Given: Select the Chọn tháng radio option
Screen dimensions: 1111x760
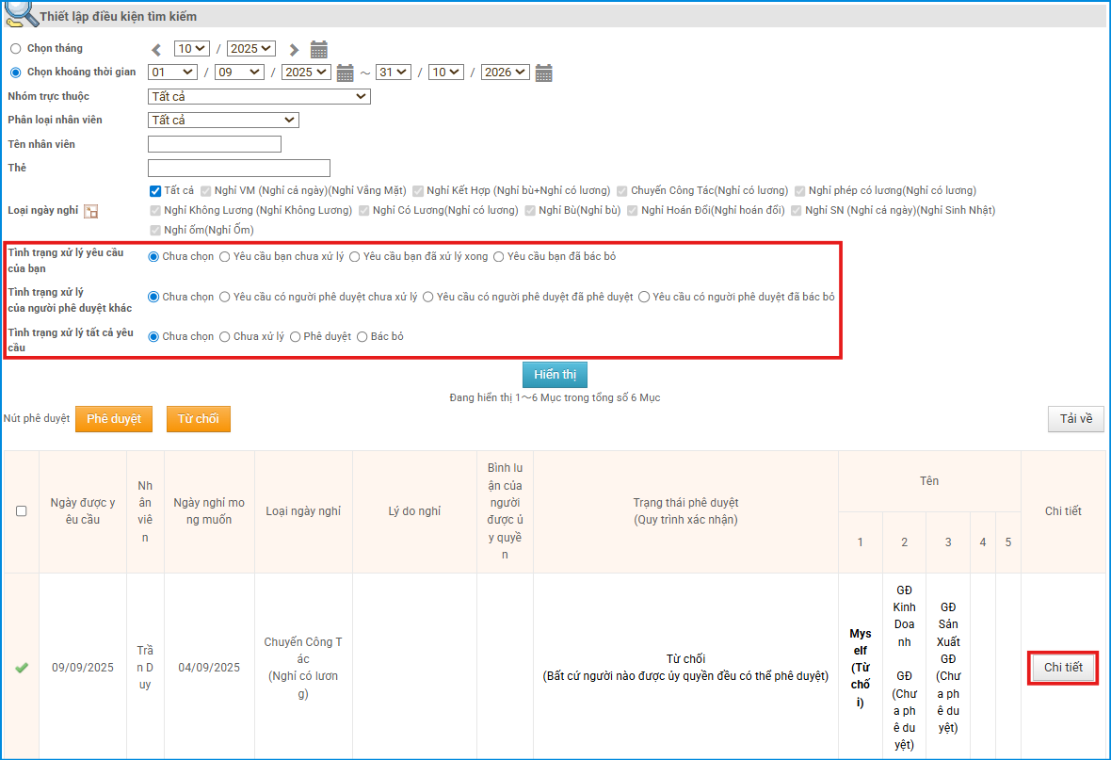Looking at the screenshot, I should 15,49.
